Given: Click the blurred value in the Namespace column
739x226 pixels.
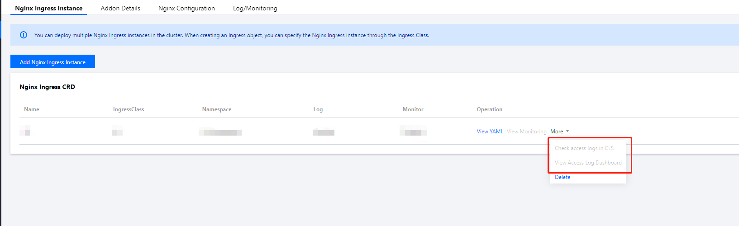Looking at the screenshot, I should point(220,132).
